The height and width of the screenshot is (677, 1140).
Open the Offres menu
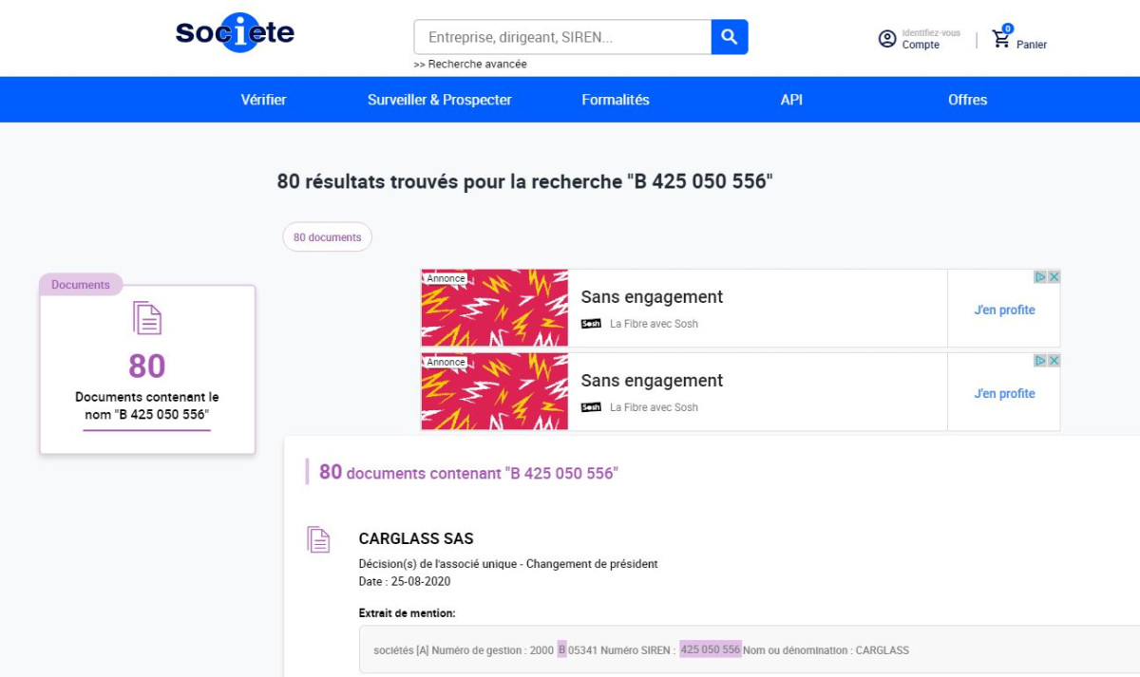click(967, 99)
